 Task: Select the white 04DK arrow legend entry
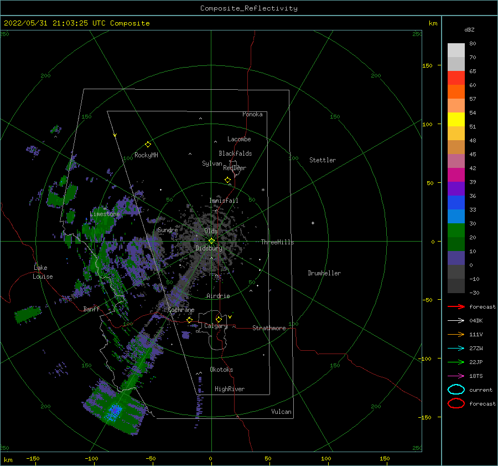456,320
